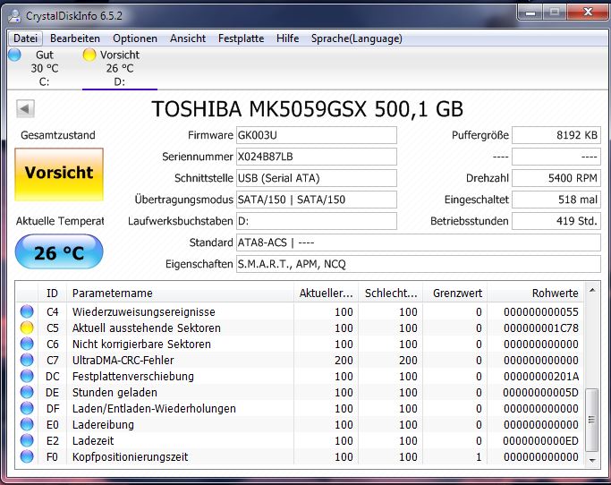Click the scroll down arrow of SMART list
This screenshot has height=485, width=611.
(592, 461)
